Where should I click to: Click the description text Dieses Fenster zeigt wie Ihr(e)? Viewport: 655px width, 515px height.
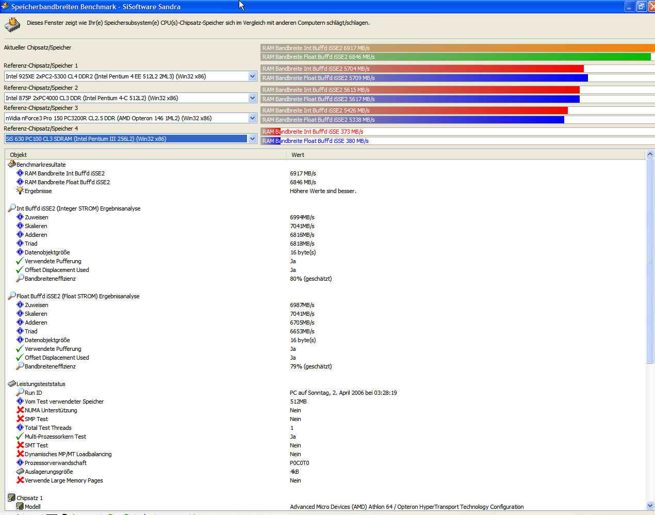pos(198,23)
